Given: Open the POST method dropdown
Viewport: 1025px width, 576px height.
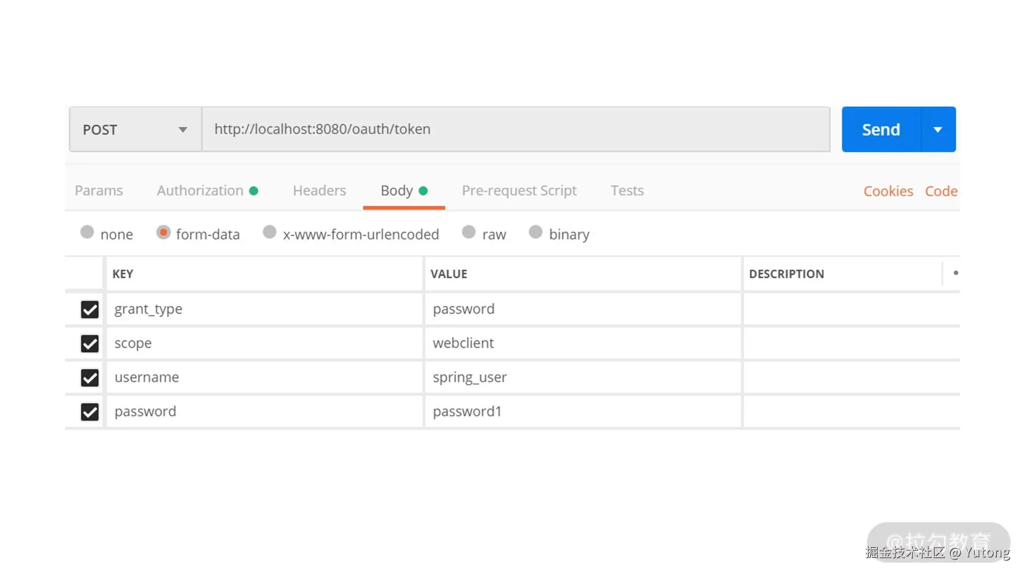Looking at the screenshot, I should pyautogui.click(x=135, y=130).
